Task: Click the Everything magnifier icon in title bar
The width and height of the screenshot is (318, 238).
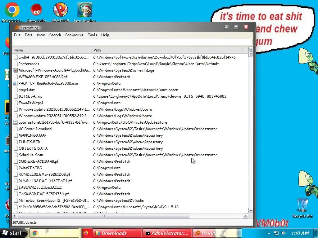Action: click(17, 28)
